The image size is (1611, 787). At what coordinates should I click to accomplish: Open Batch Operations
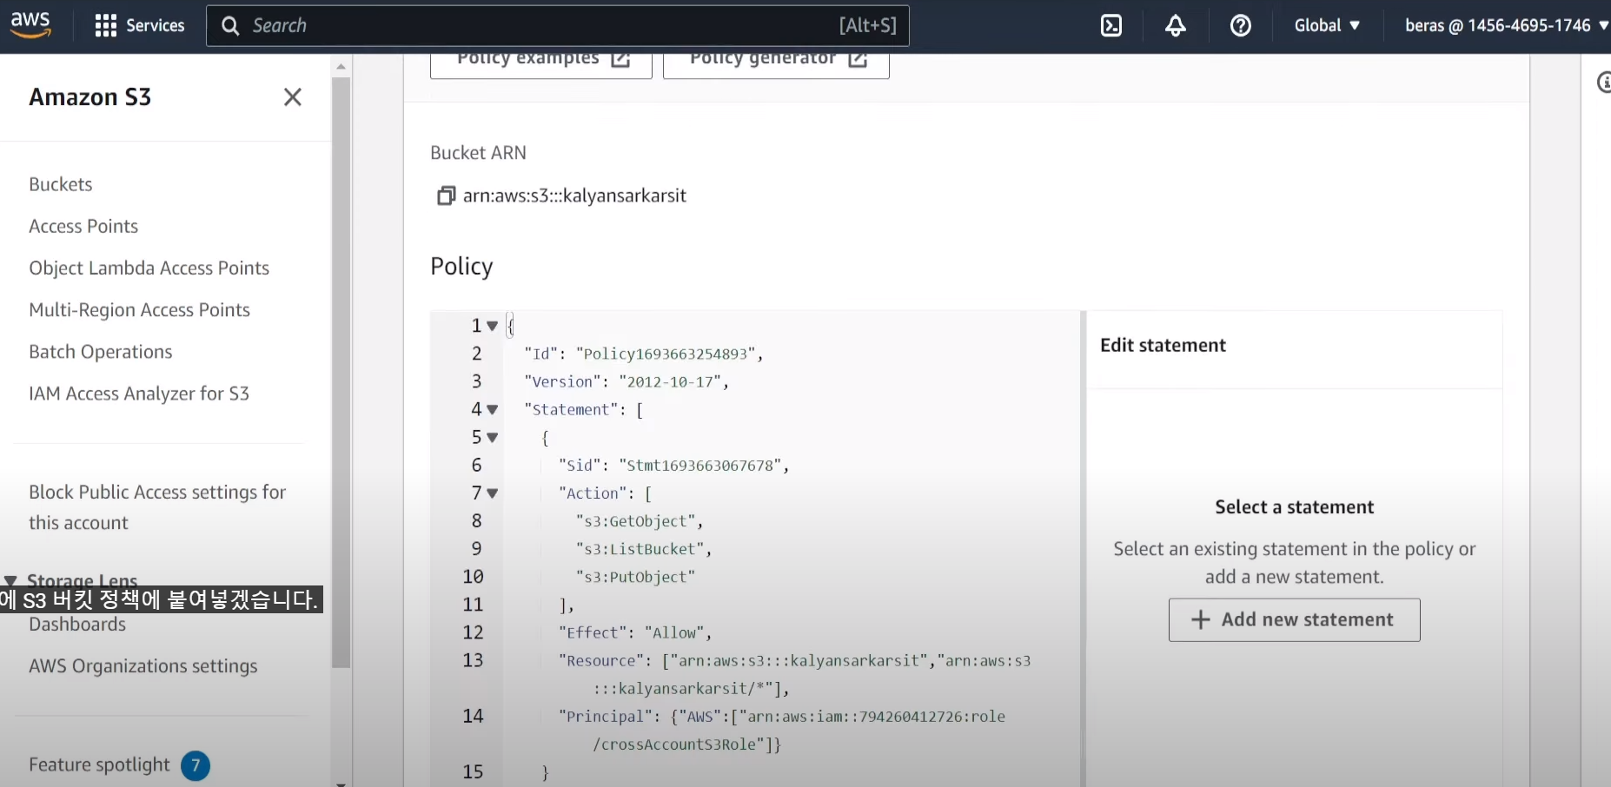tap(101, 351)
